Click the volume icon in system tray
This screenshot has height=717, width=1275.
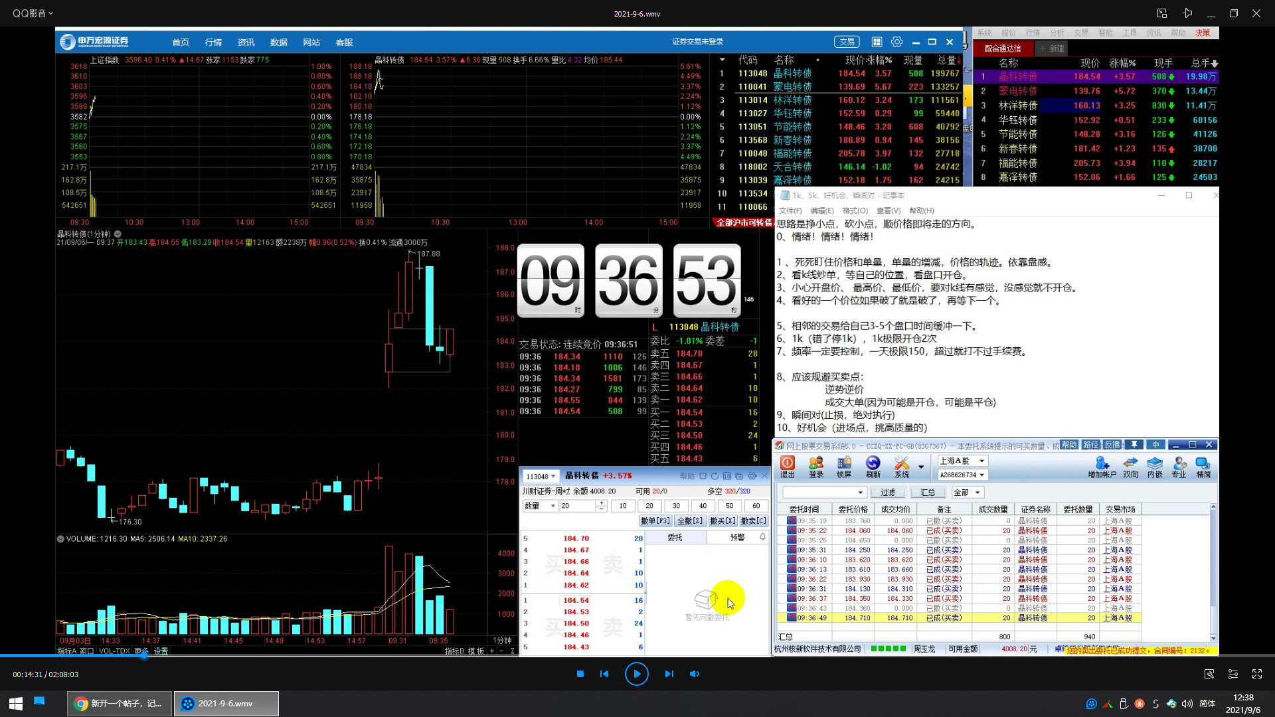coord(1187,704)
